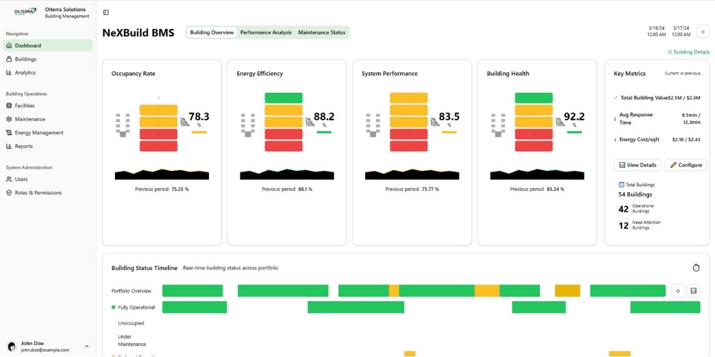This screenshot has width=715, height=357.
Task: Click the Buildings sidebar icon
Action: 9,59
